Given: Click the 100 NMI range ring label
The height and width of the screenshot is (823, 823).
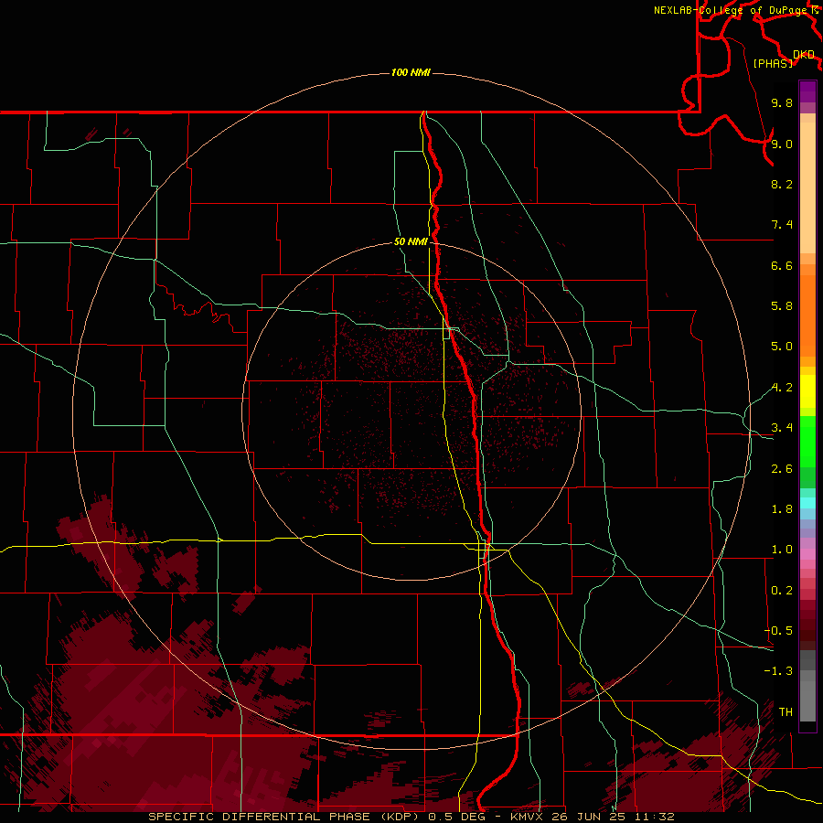Looking at the screenshot, I should (411, 72).
